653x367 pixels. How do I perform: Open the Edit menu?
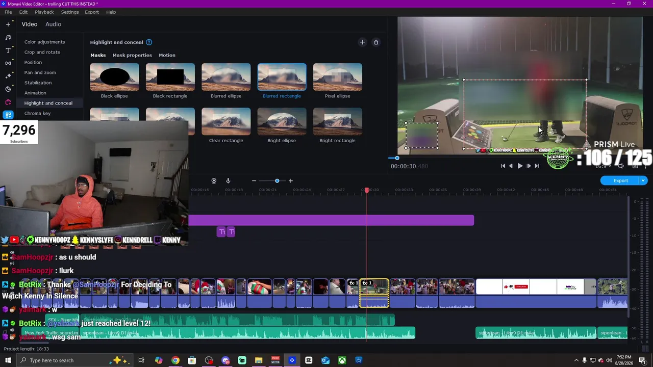[x=23, y=12]
